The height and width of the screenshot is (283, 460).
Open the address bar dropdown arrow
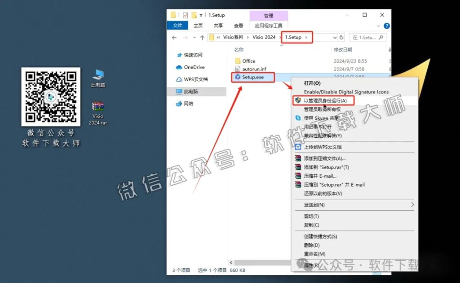pos(334,37)
